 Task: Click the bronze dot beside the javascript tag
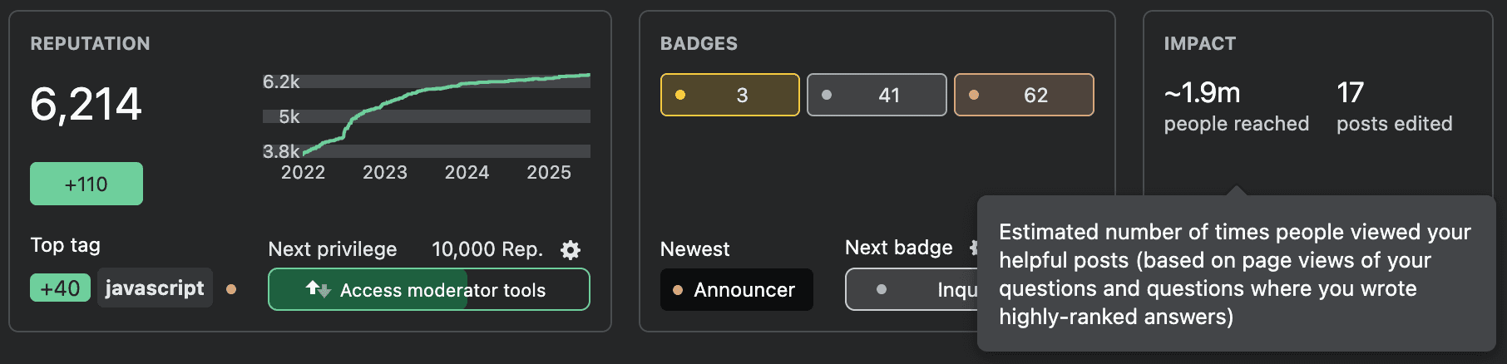[231, 289]
